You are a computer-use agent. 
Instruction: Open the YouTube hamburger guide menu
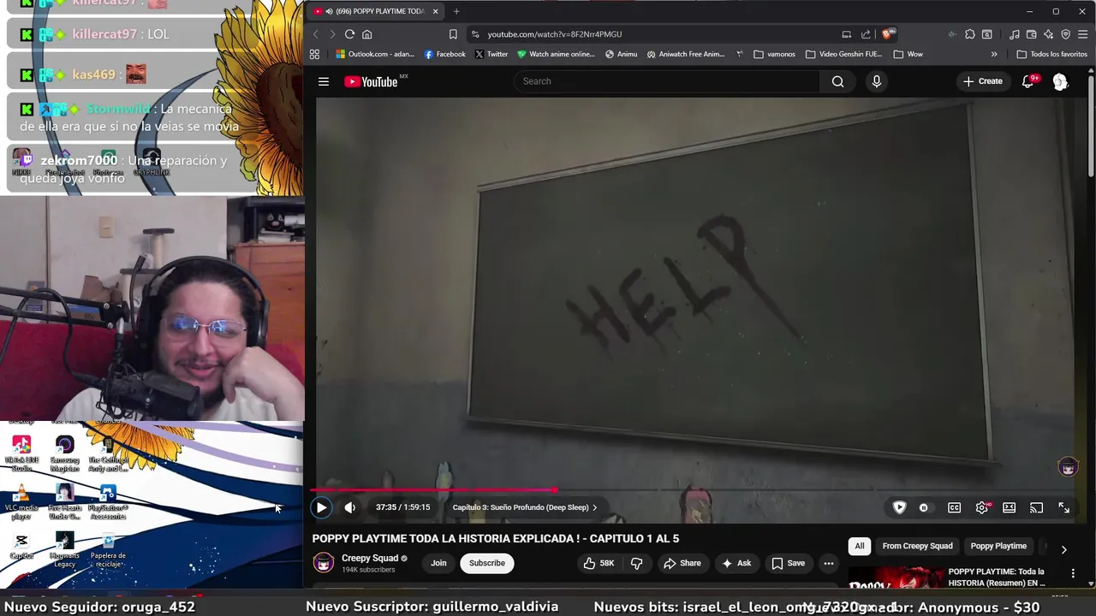[x=323, y=81]
